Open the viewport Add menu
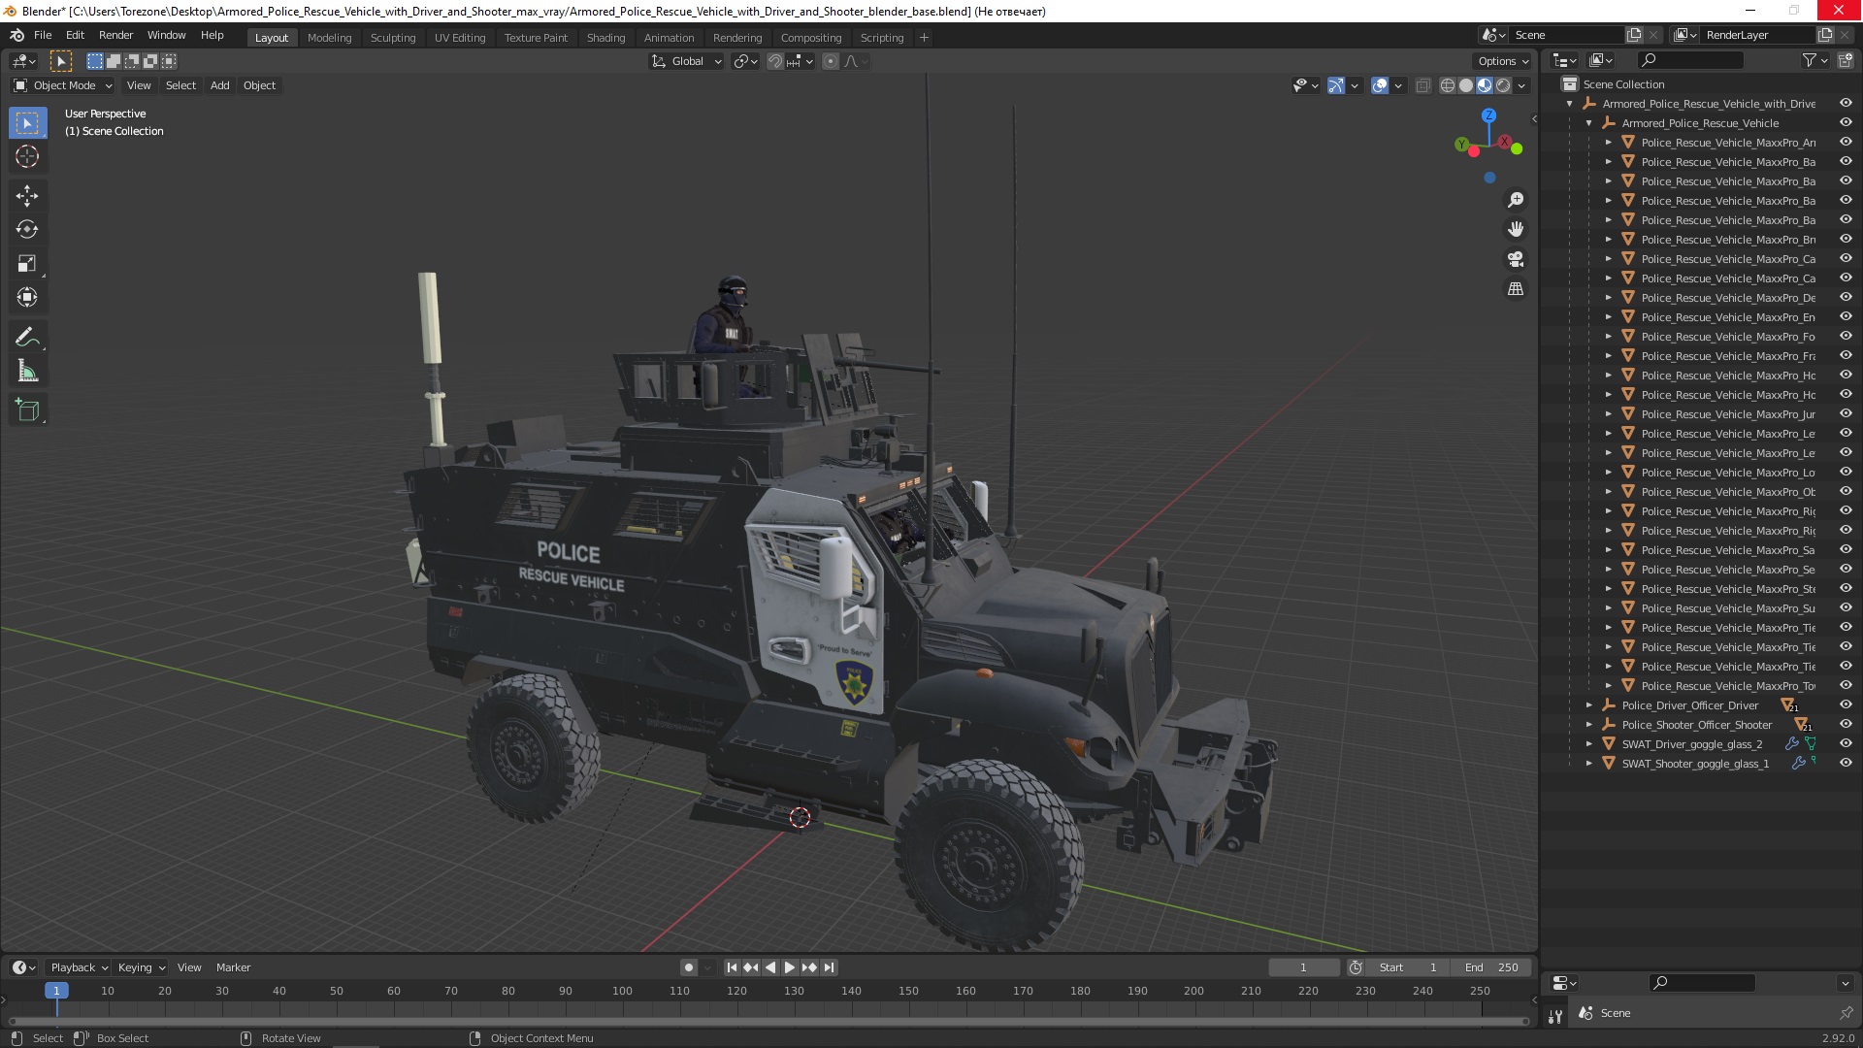Image resolution: width=1863 pixels, height=1048 pixels. pos(220,85)
